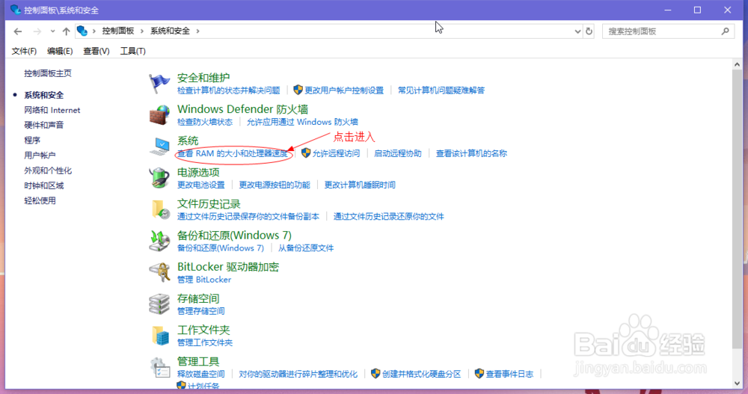Image resolution: width=748 pixels, height=394 pixels.
Task: Open the 工具(T) menu
Action: tap(132, 51)
